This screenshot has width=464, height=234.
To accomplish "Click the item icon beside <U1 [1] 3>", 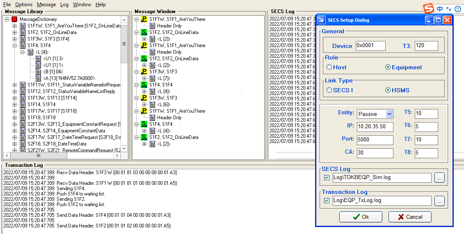I will point(38,59).
